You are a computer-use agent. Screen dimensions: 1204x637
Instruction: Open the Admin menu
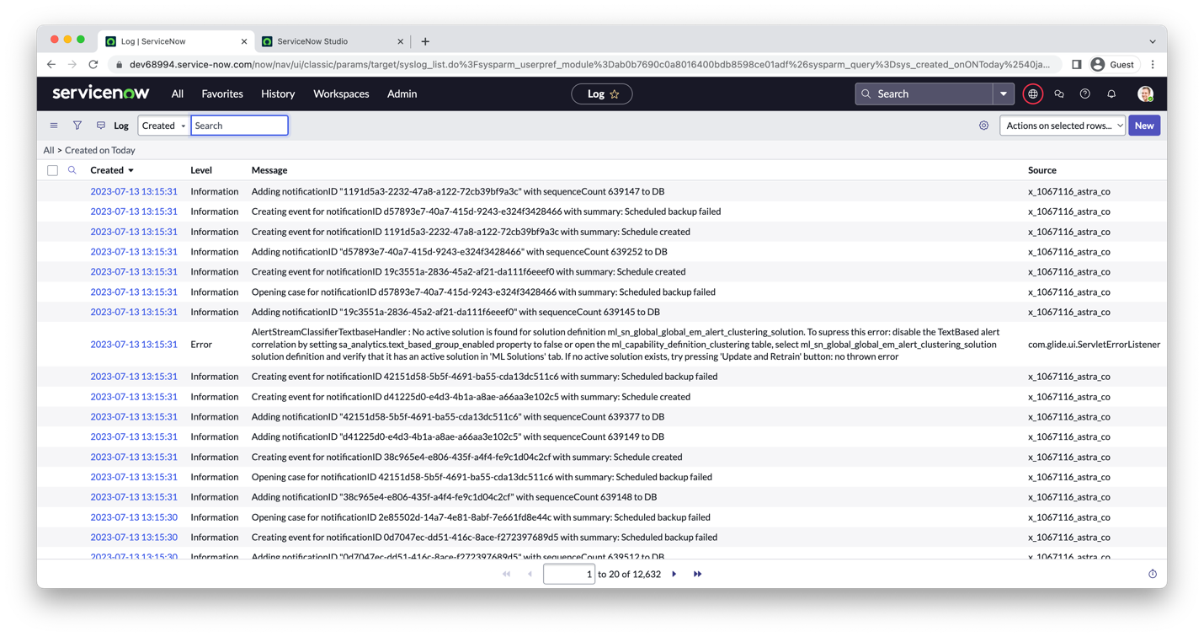coord(402,94)
